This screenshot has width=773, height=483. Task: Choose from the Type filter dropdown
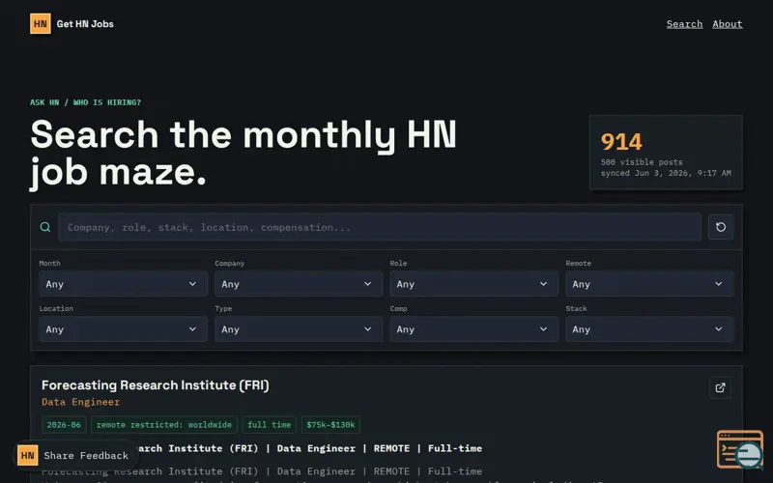click(x=299, y=329)
